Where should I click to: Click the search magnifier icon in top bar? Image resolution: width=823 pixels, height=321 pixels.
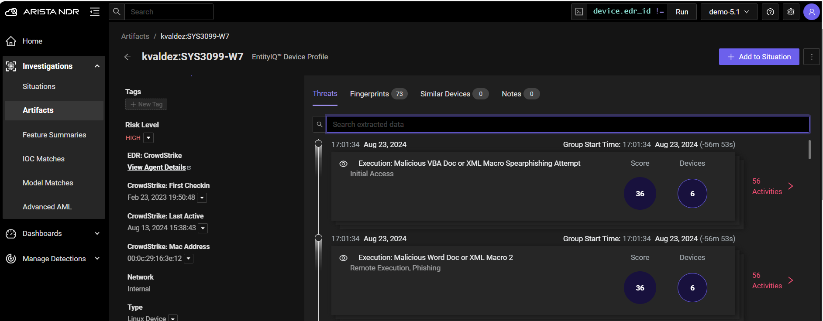tap(117, 12)
